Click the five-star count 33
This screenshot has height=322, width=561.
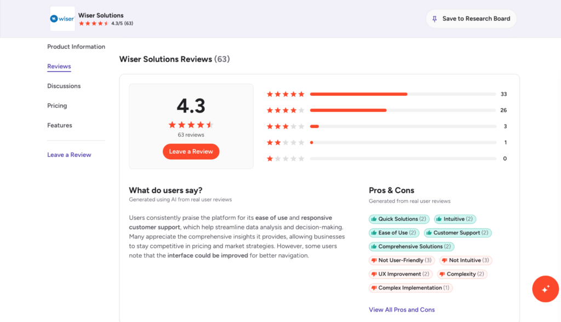(x=504, y=94)
